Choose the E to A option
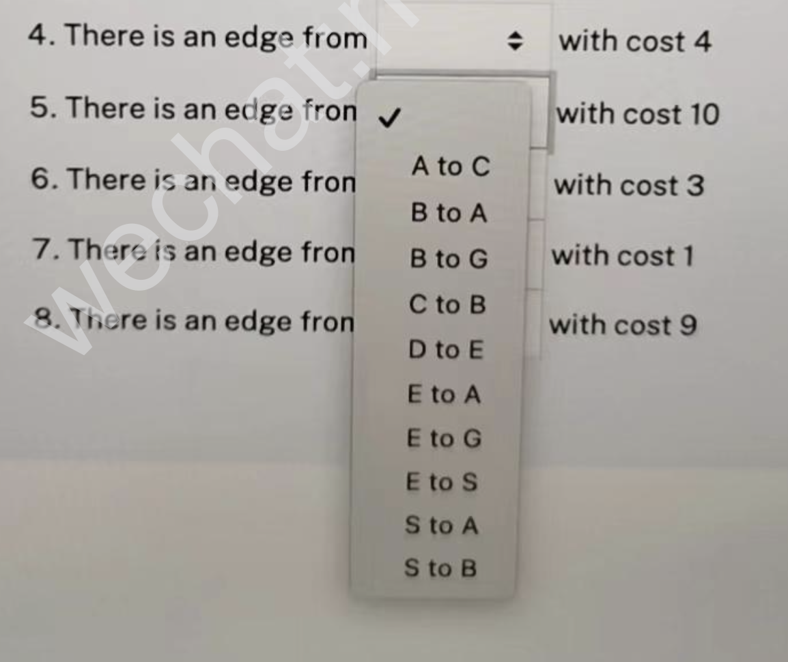The width and height of the screenshot is (788, 662). 444,394
